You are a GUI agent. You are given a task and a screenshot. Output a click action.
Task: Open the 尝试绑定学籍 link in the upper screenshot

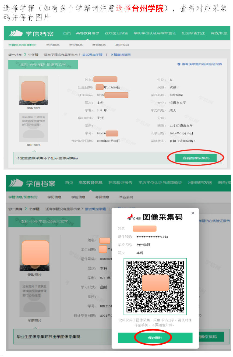click(92, 55)
